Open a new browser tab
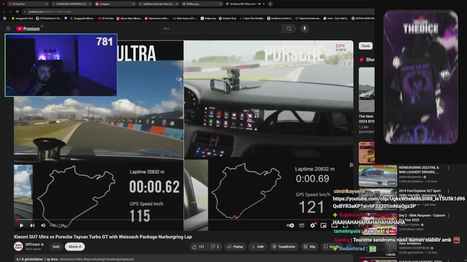 pos(270,4)
